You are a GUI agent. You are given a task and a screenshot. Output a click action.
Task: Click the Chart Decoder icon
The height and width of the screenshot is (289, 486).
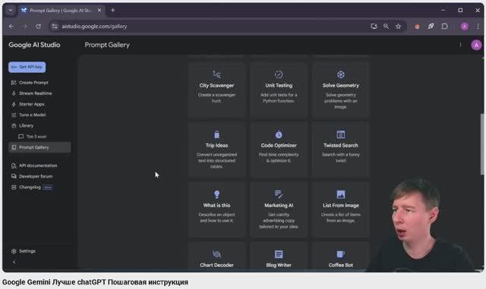[216, 254]
